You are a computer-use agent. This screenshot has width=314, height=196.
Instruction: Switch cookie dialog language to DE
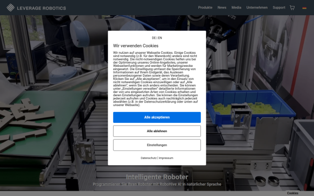coord(154,38)
